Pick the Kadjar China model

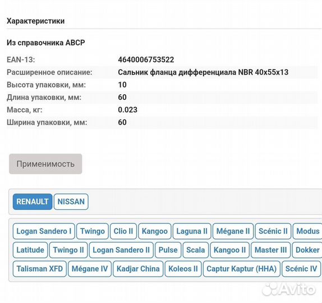138,269
